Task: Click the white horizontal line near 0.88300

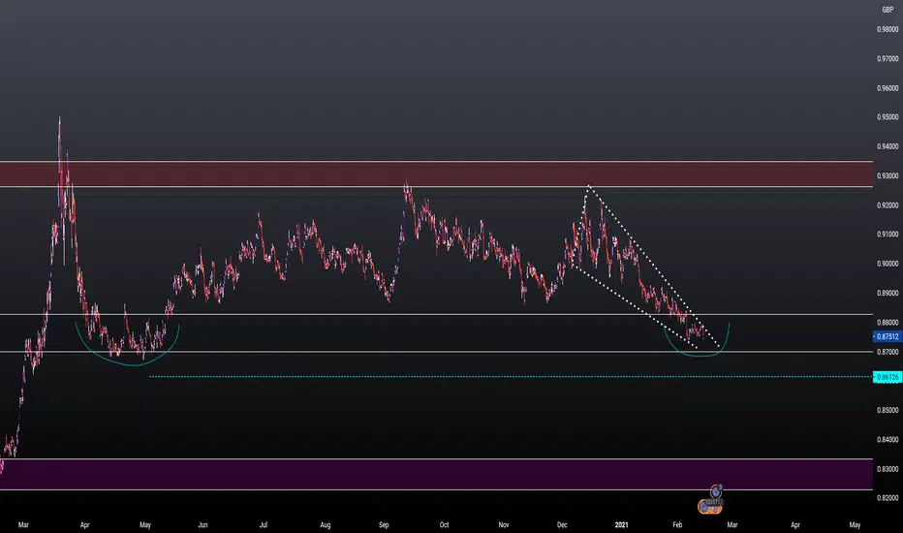Action: click(x=436, y=315)
